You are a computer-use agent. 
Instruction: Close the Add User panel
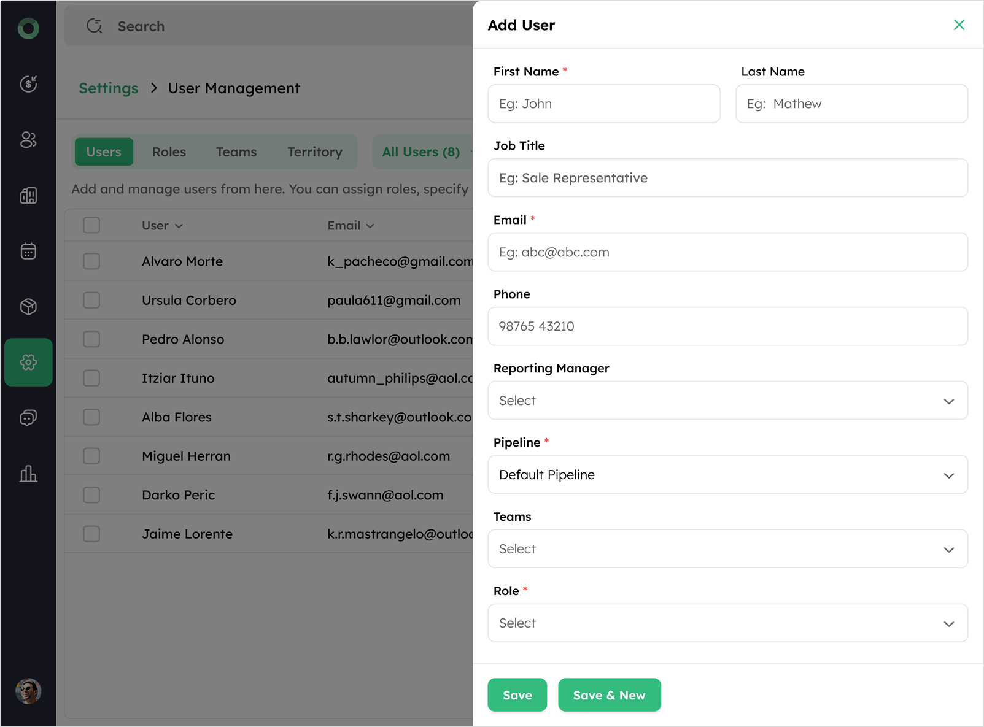click(x=959, y=25)
